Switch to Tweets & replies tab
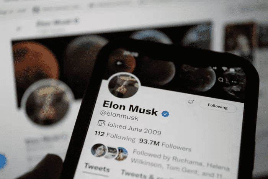 [x=137, y=174]
